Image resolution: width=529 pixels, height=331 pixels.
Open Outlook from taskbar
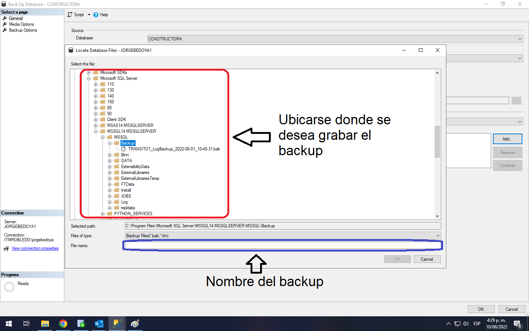[x=99, y=324]
